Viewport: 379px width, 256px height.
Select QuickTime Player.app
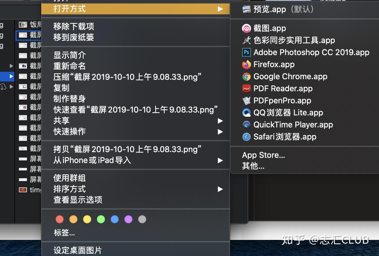293,125
